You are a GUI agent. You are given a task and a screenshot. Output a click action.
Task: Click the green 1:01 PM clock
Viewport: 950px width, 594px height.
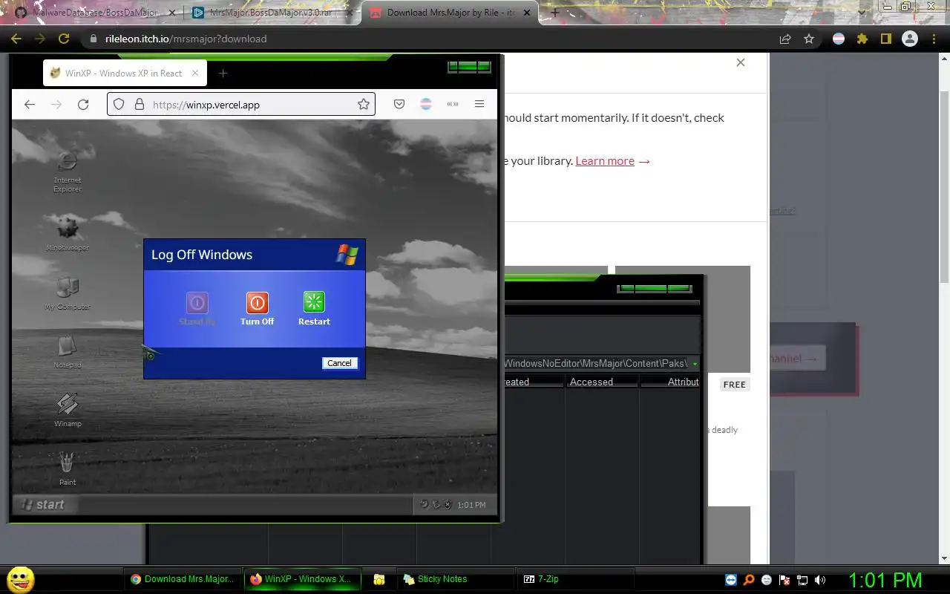pyautogui.click(x=885, y=580)
